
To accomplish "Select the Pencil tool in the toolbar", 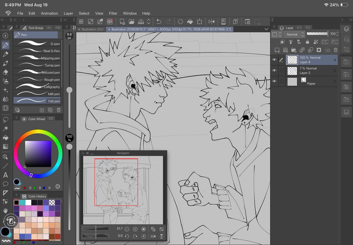I will coord(5,54).
